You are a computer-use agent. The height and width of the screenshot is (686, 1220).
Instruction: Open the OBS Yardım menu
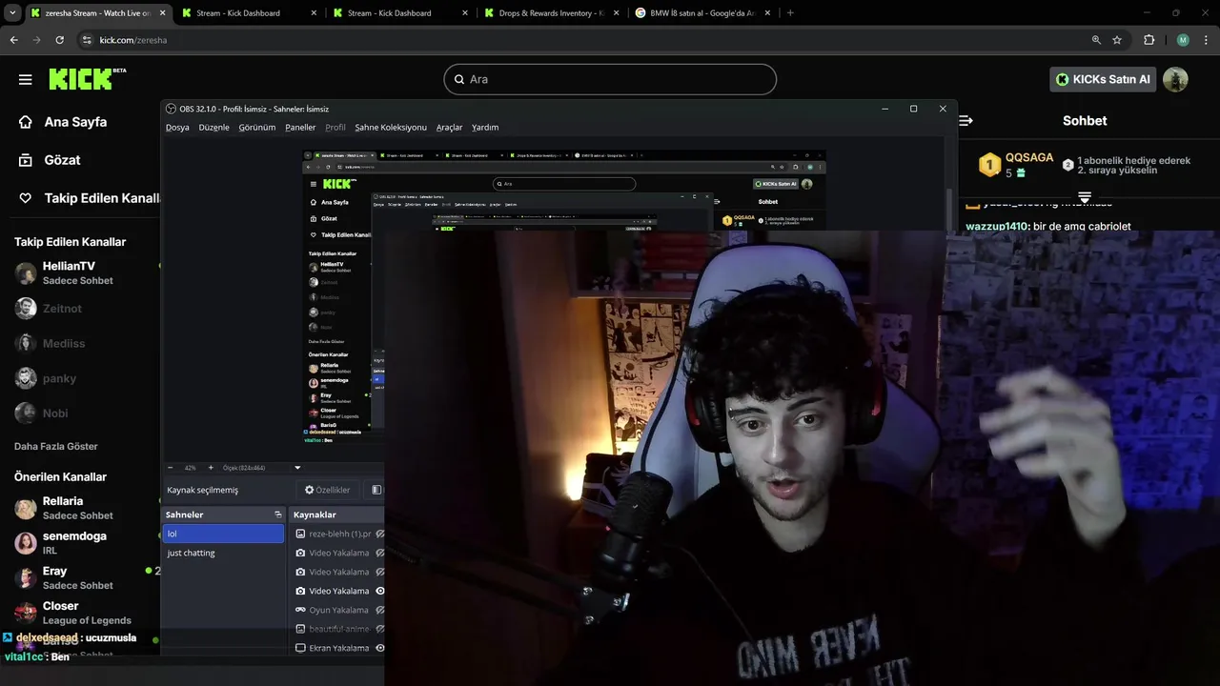tap(485, 127)
